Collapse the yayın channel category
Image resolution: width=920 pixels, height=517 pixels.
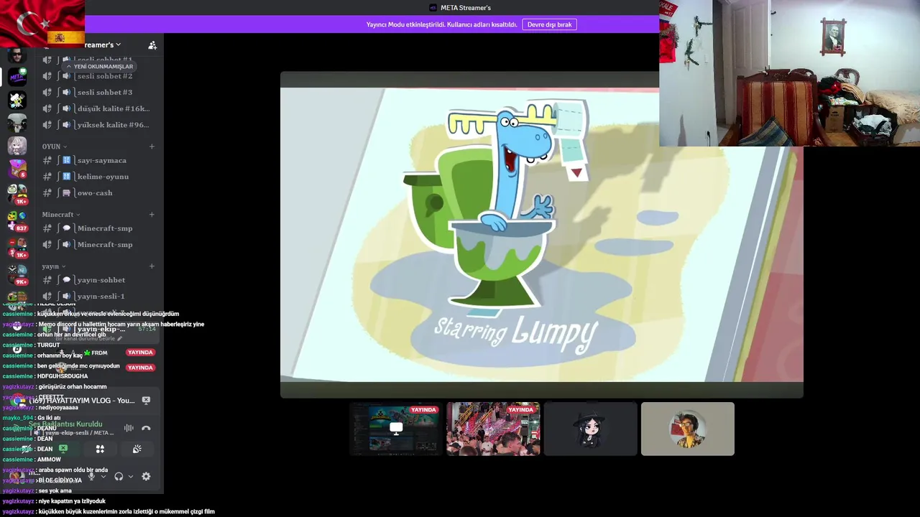tap(53, 266)
